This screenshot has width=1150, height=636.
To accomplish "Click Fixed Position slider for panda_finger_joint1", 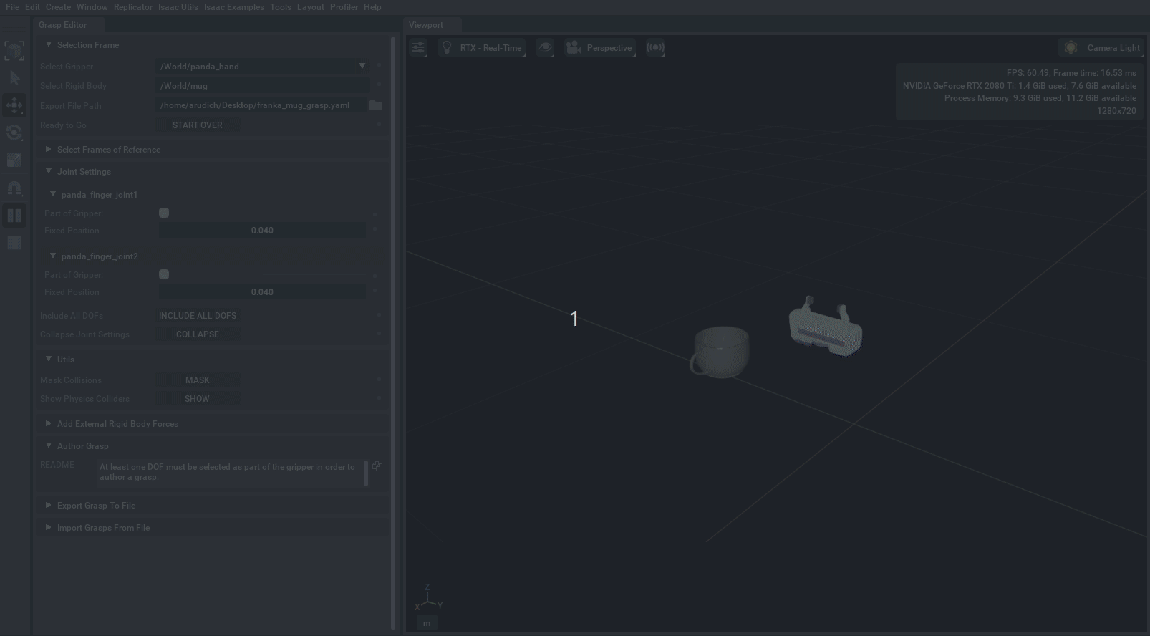I will pyautogui.click(x=262, y=231).
